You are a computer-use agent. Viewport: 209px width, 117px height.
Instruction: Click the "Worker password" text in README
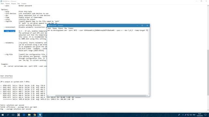coord(25,6)
